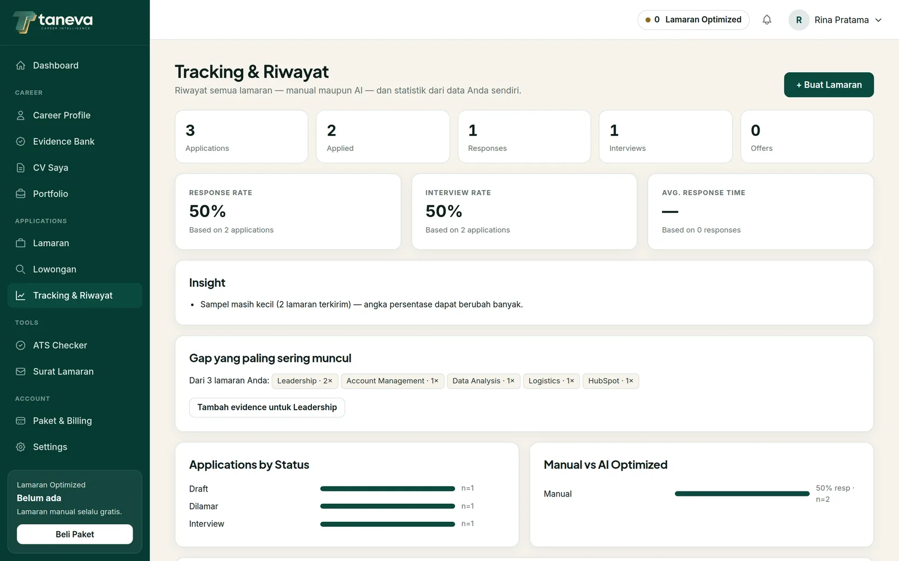899x561 pixels.
Task: Open Evidence Bank from sidebar
Action: (75, 141)
